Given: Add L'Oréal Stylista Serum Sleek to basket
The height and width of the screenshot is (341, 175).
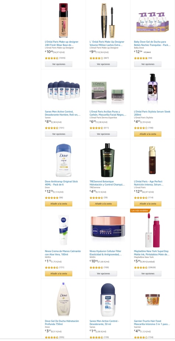Looking at the screenshot, I should point(148,134).
